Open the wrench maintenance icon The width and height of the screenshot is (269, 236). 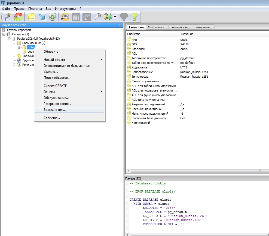[x=97, y=17]
